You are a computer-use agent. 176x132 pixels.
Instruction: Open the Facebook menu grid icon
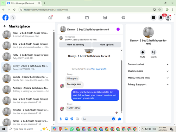point(153,18)
